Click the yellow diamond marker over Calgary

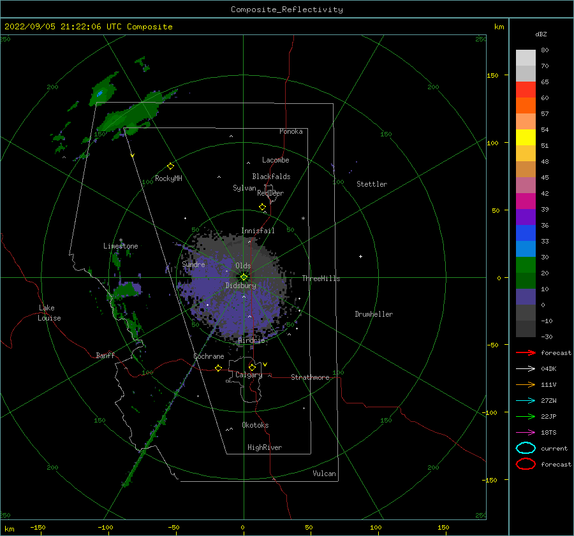pyautogui.click(x=252, y=367)
